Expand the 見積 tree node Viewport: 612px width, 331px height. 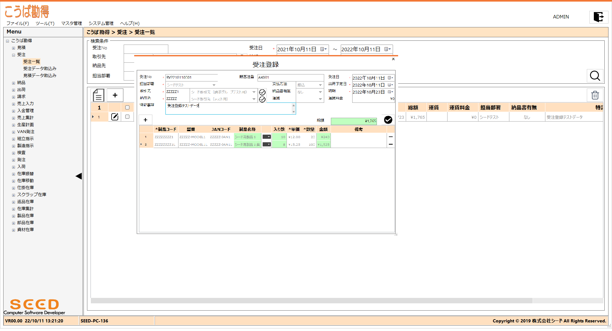point(13,48)
